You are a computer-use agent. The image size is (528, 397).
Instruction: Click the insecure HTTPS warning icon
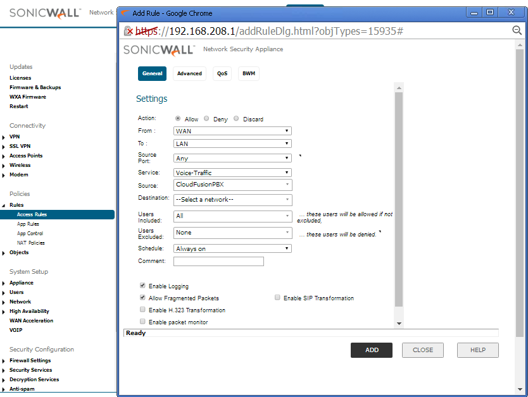click(129, 31)
